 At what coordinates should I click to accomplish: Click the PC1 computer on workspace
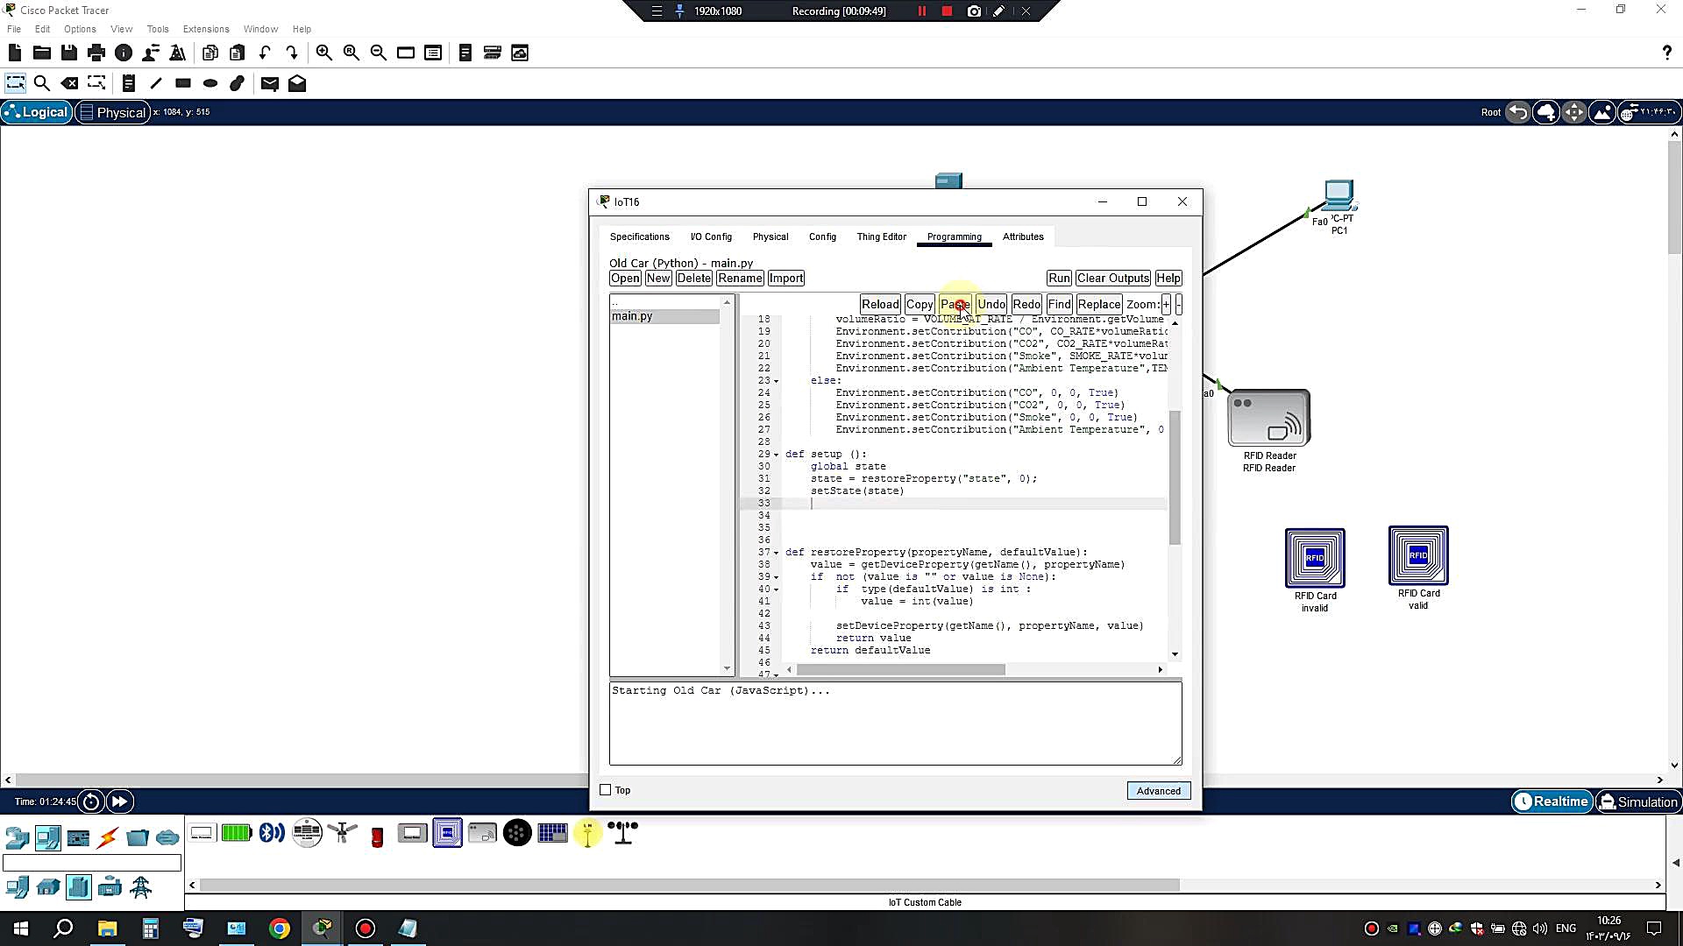click(1339, 194)
